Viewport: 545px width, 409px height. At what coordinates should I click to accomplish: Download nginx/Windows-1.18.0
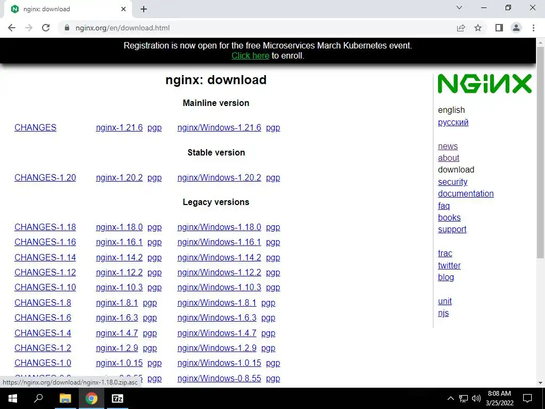pos(219,227)
